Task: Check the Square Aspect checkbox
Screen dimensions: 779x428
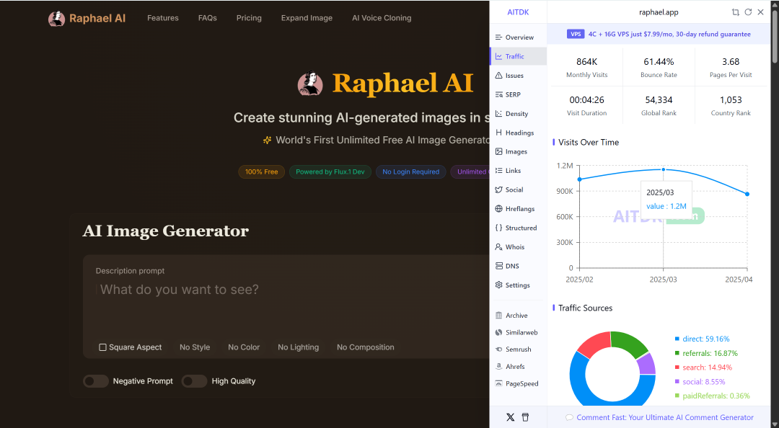Action: tap(103, 347)
